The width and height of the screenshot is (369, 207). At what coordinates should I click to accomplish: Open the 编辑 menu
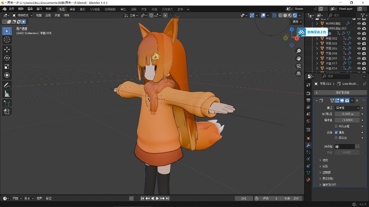point(21,9)
